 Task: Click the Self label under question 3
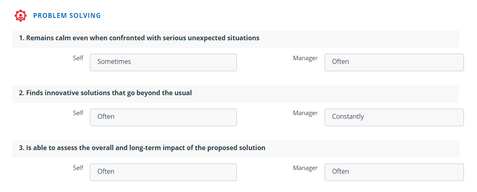(78, 168)
